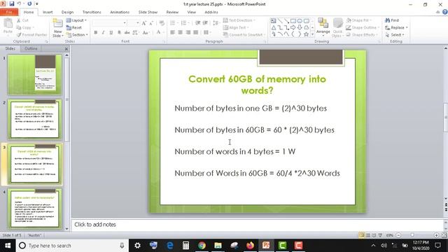Open Windows Settings gear in taskbar
Viewport: 448px width, 252px height.
137,246
